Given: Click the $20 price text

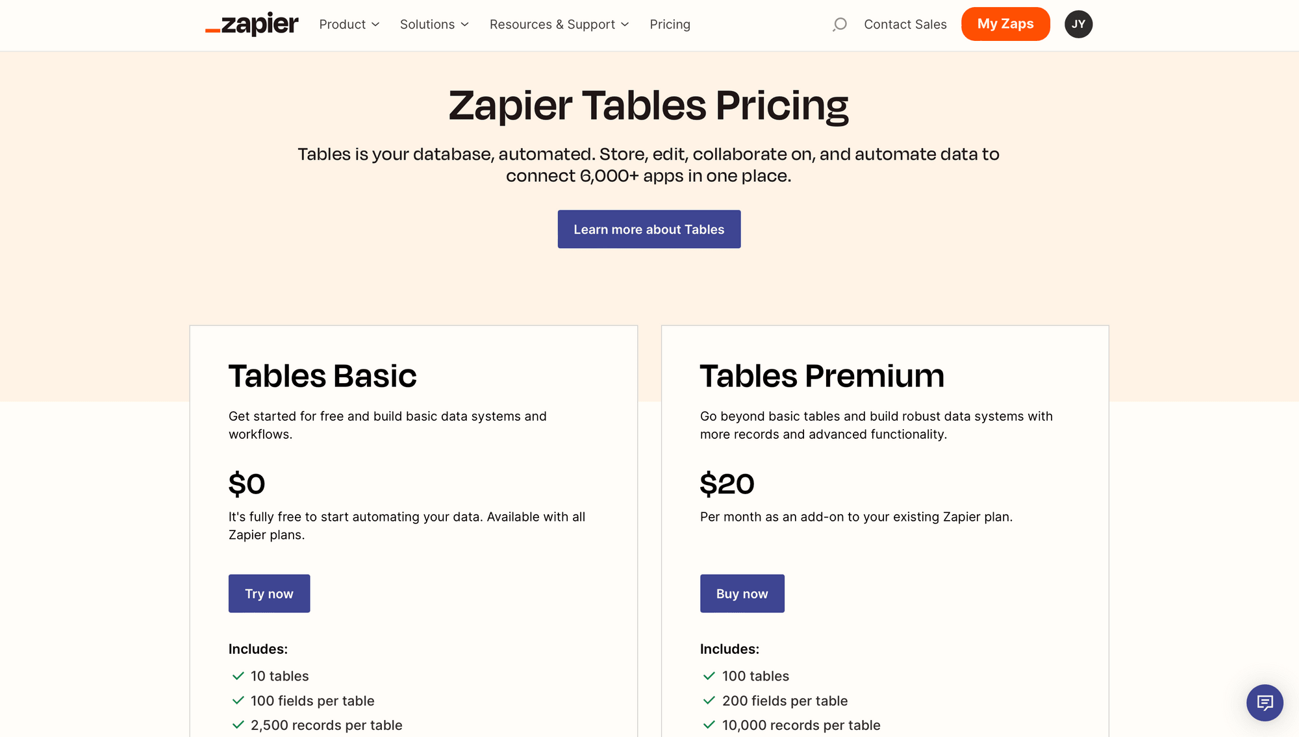Looking at the screenshot, I should tap(727, 483).
